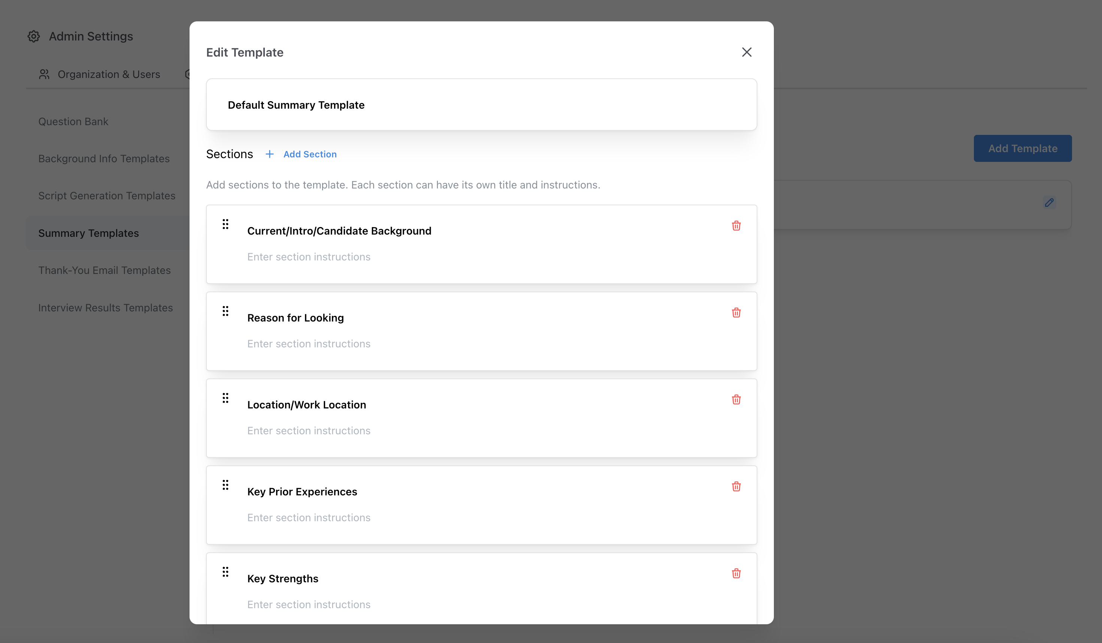Delete the Key Strengths section

(x=736, y=573)
